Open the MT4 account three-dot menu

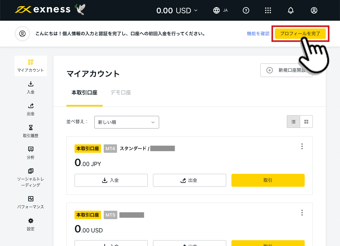302,146
